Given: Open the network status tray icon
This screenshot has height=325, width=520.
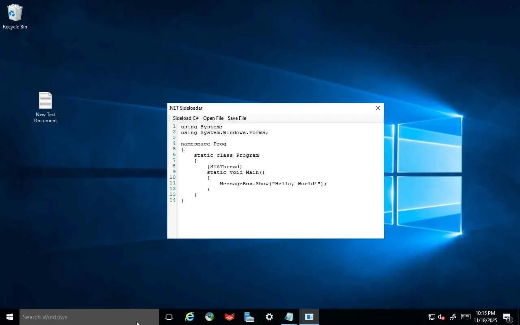Looking at the screenshot, I should pyautogui.click(x=432, y=317).
